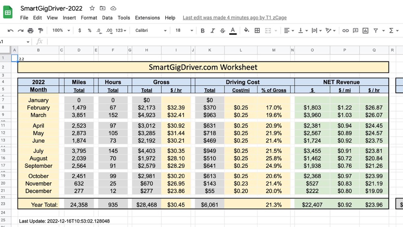Decrease decimal places
403x227 pixels.
click(99, 31)
